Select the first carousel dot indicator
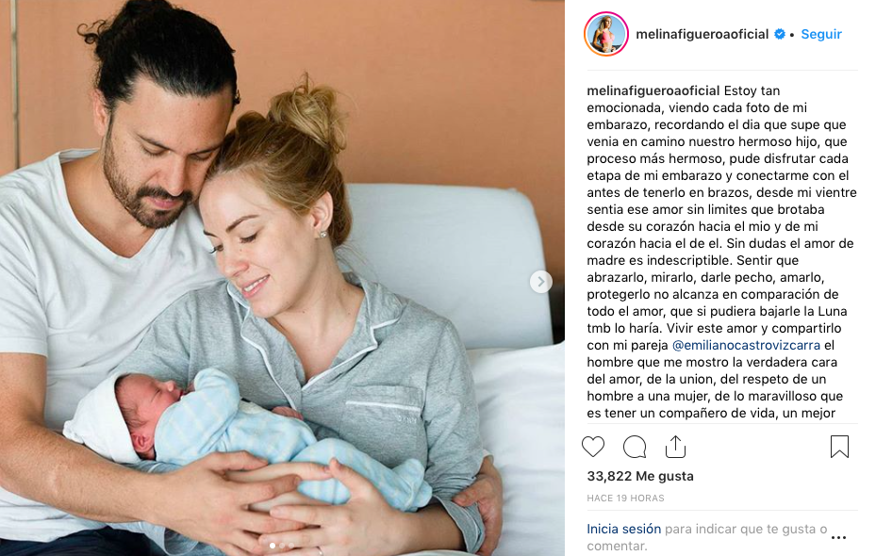876x556 pixels. (x=273, y=546)
